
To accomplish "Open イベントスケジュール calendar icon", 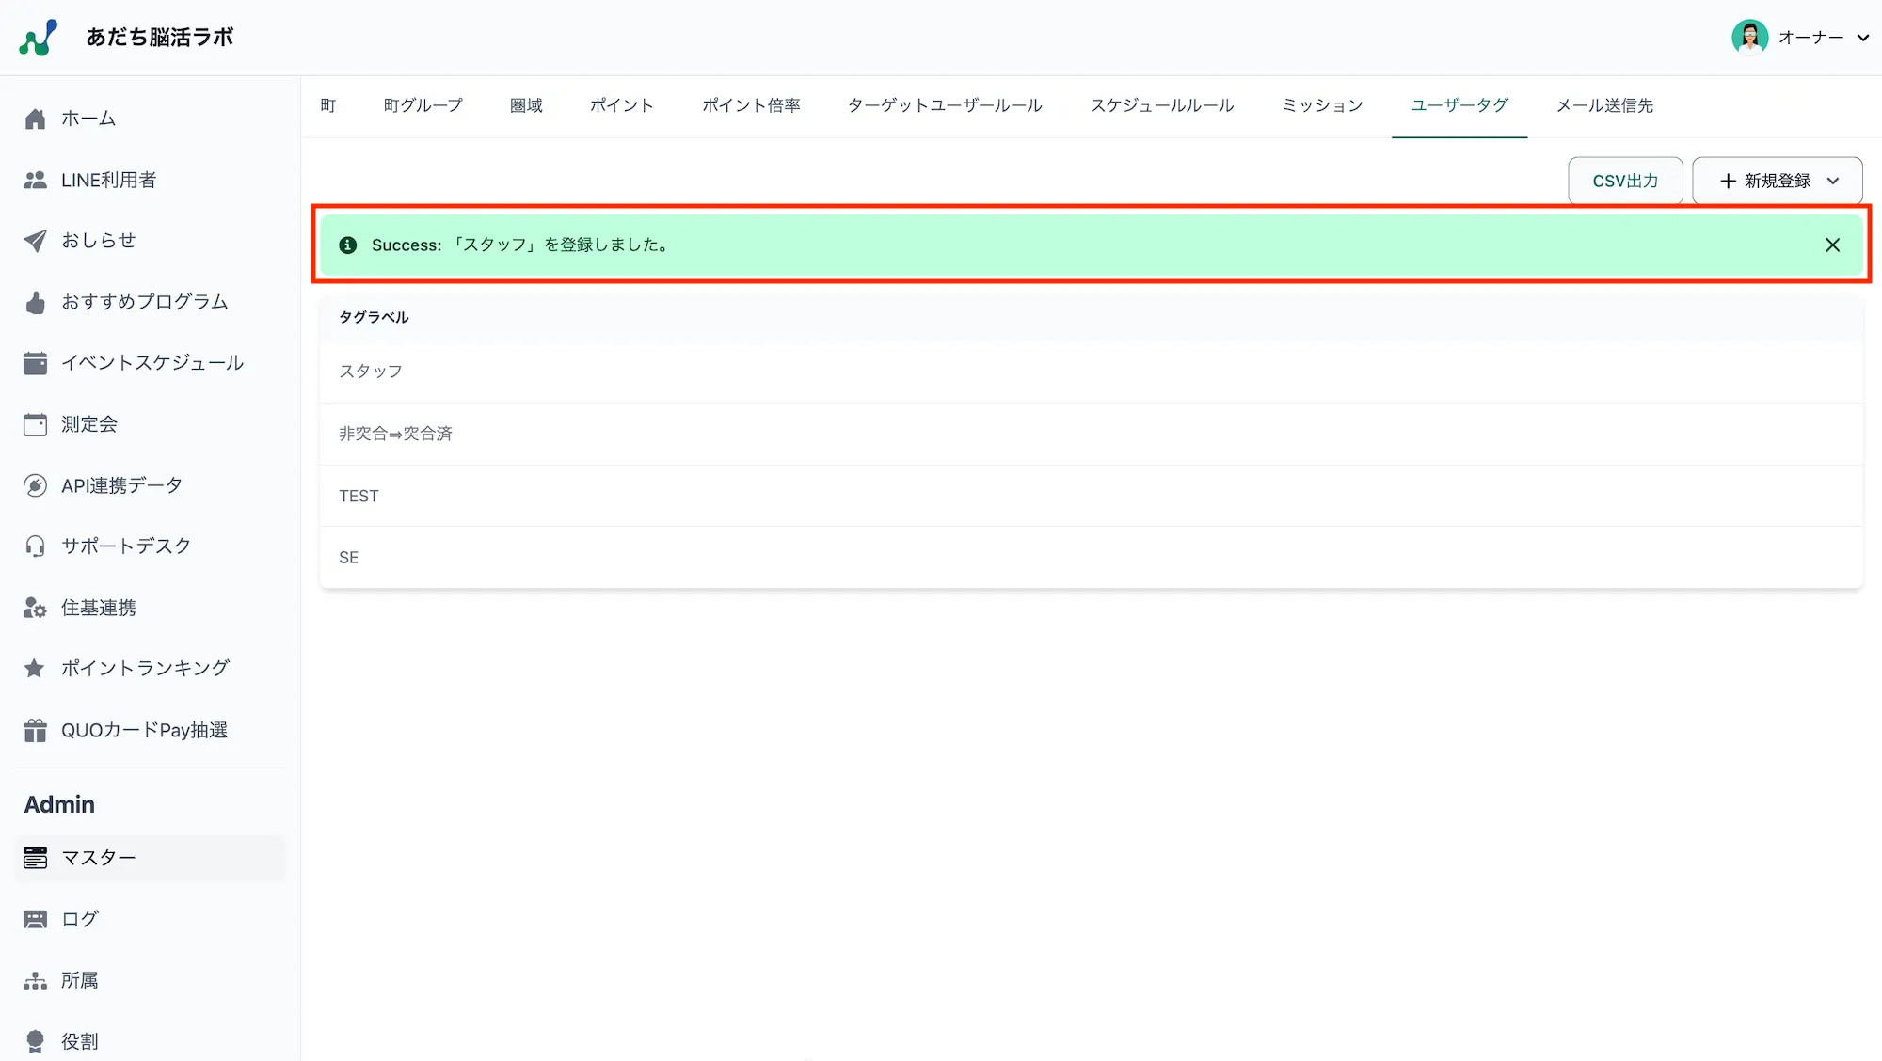I will (x=35, y=363).
